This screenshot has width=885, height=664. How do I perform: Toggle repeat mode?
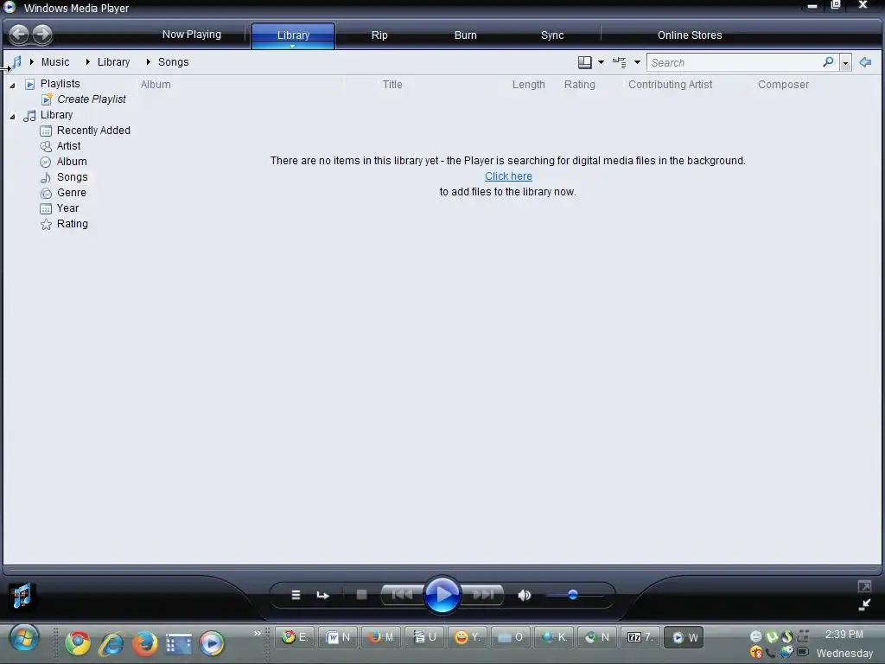[x=323, y=595]
